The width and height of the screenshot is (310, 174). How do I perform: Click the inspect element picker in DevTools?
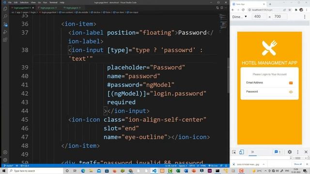234,152
